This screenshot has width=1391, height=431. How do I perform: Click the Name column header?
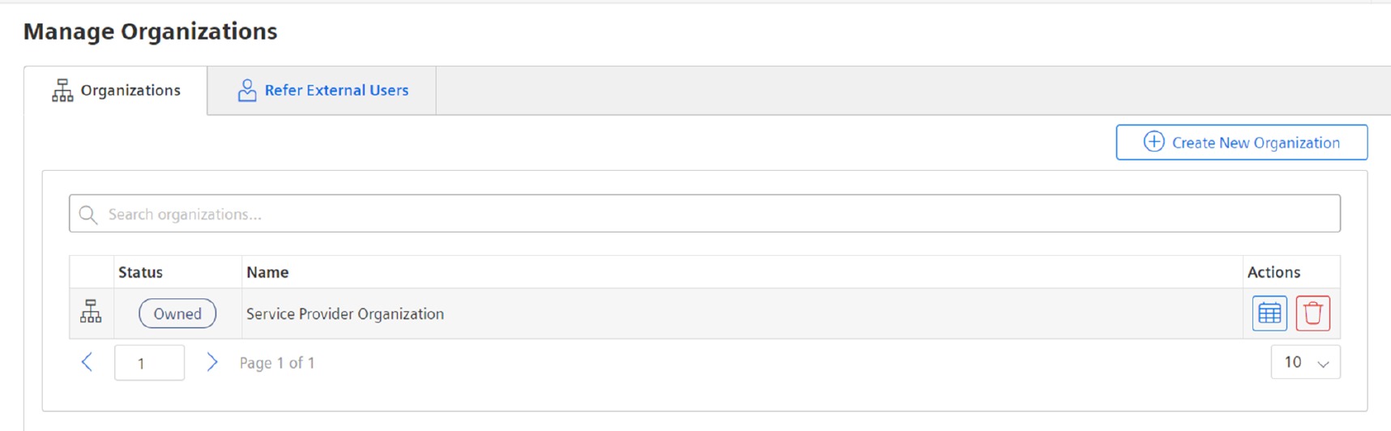(x=267, y=272)
